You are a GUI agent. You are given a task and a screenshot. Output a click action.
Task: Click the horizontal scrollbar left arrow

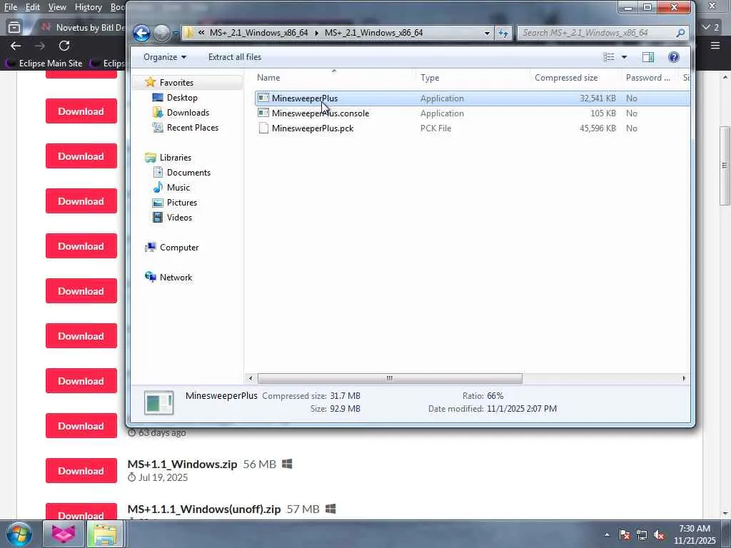[251, 378]
